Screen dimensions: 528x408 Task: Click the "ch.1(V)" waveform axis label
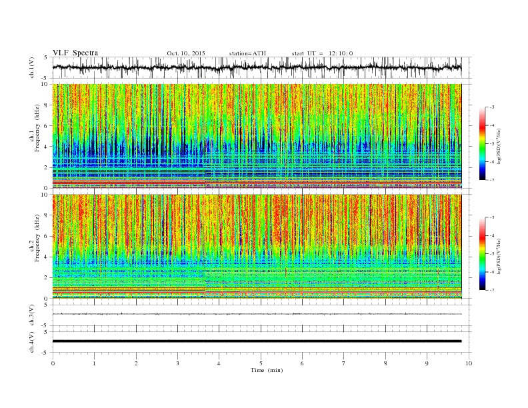pyautogui.click(x=33, y=68)
